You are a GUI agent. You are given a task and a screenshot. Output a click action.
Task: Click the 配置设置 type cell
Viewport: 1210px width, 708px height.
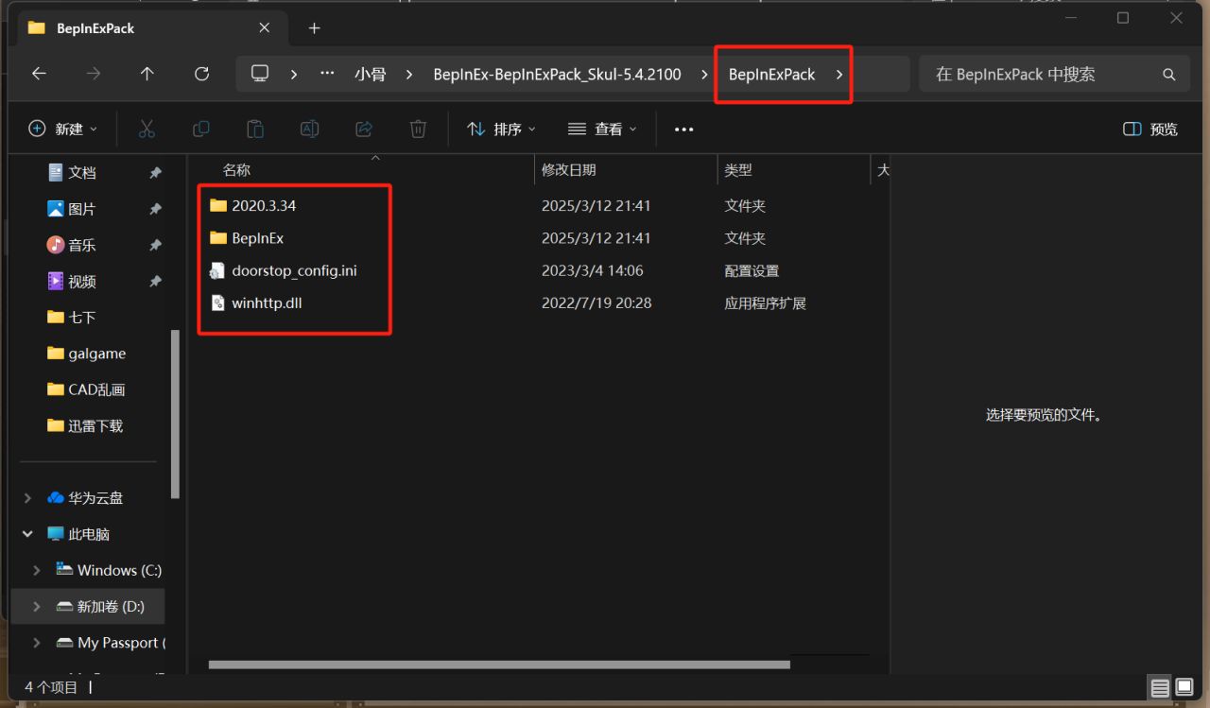point(752,270)
